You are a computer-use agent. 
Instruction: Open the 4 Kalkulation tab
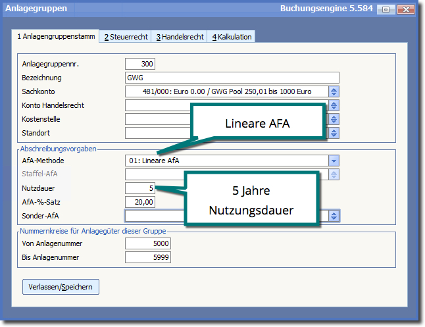(231, 37)
